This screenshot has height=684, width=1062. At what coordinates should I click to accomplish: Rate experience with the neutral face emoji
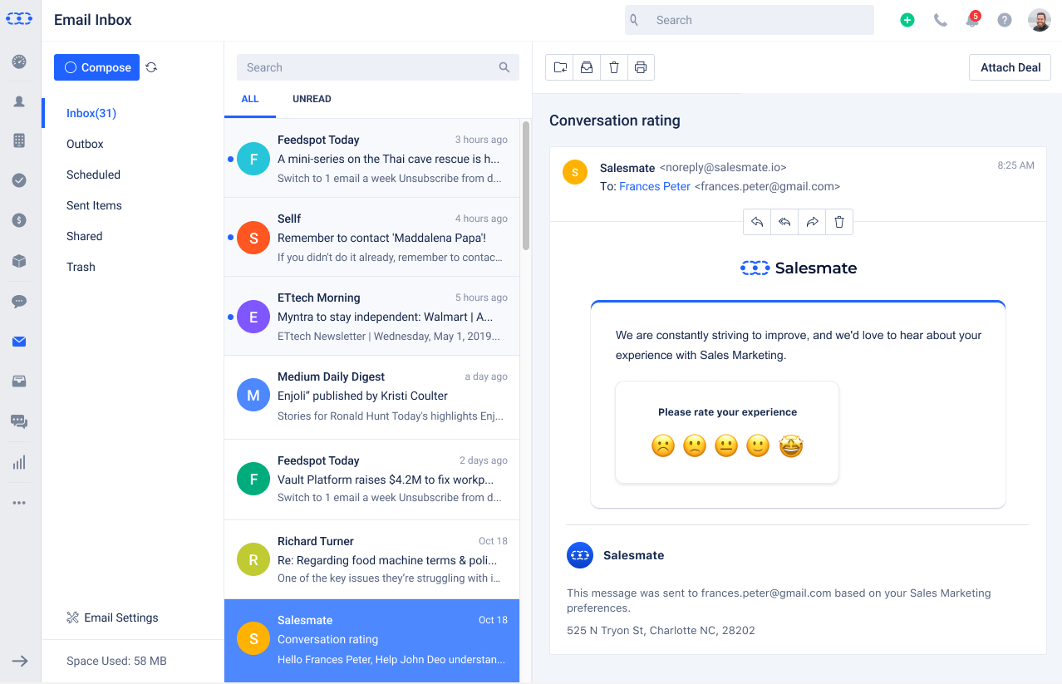point(726,446)
